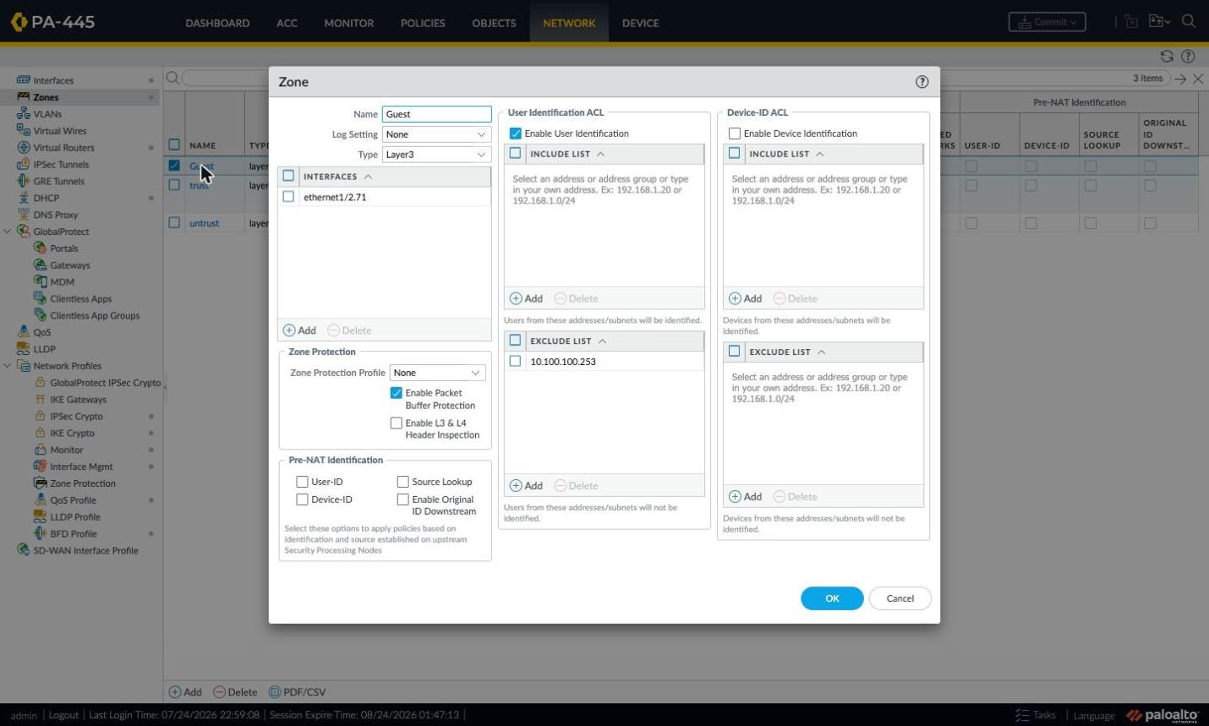Cancel the Zone dialog
The image size is (1209, 726).
tap(900, 598)
